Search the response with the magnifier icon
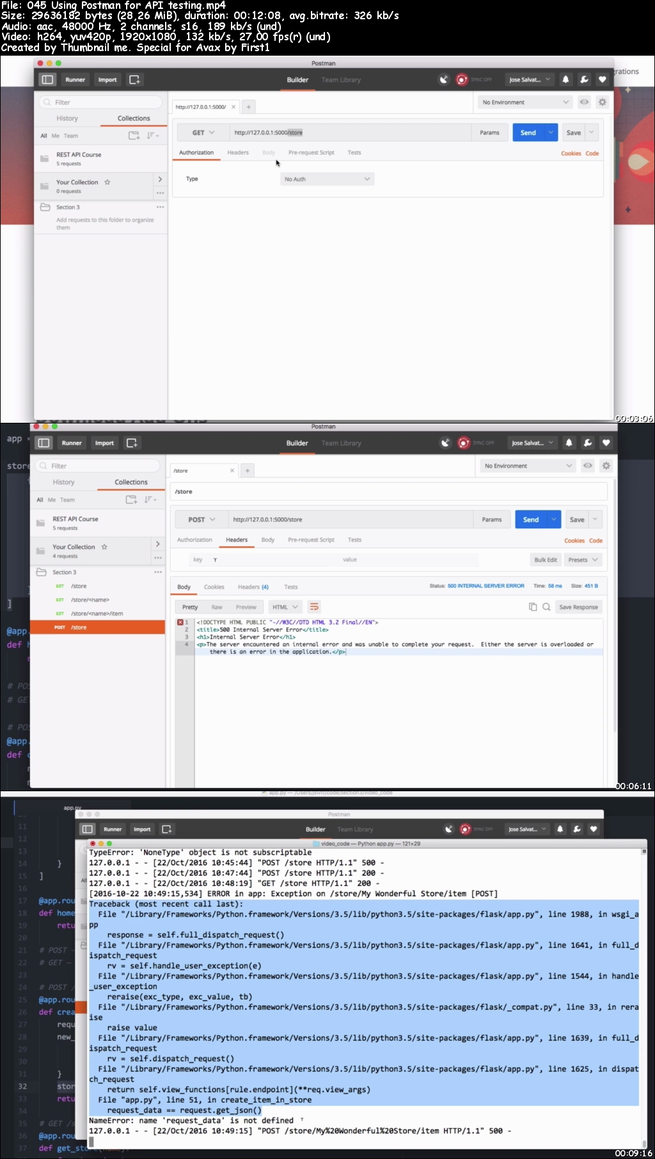Image resolution: width=655 pixels, height=1159 pixels. 546,607
